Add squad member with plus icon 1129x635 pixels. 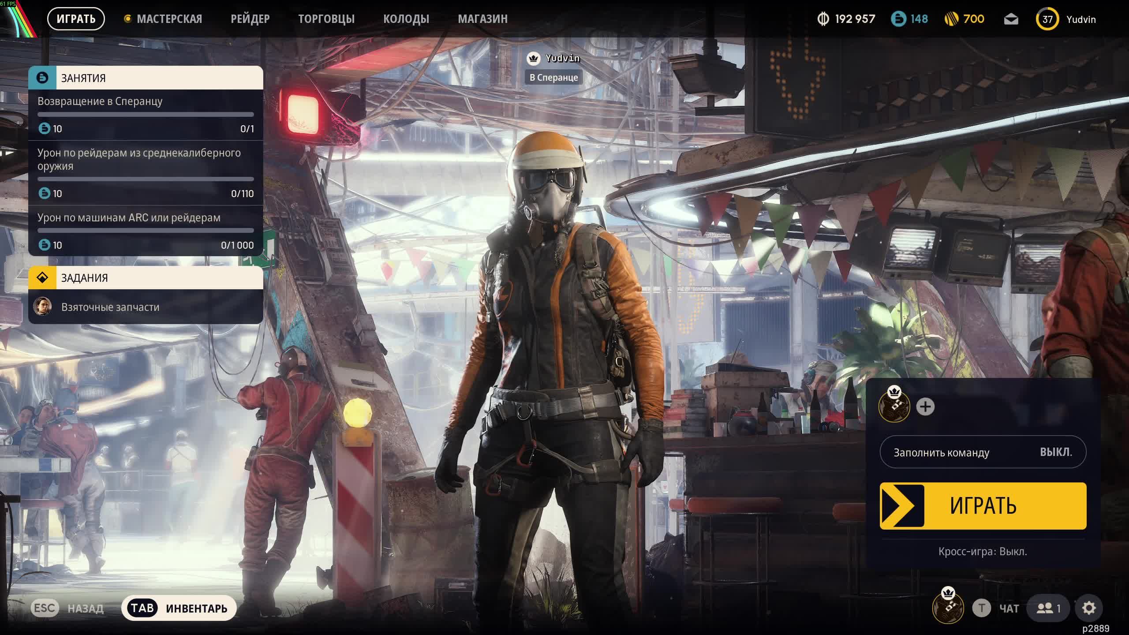click(x=925, y=407)
